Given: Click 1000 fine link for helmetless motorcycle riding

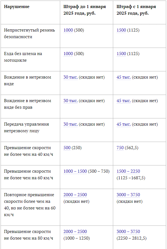Looking at the screenshot, I should (x=68, y=53).
